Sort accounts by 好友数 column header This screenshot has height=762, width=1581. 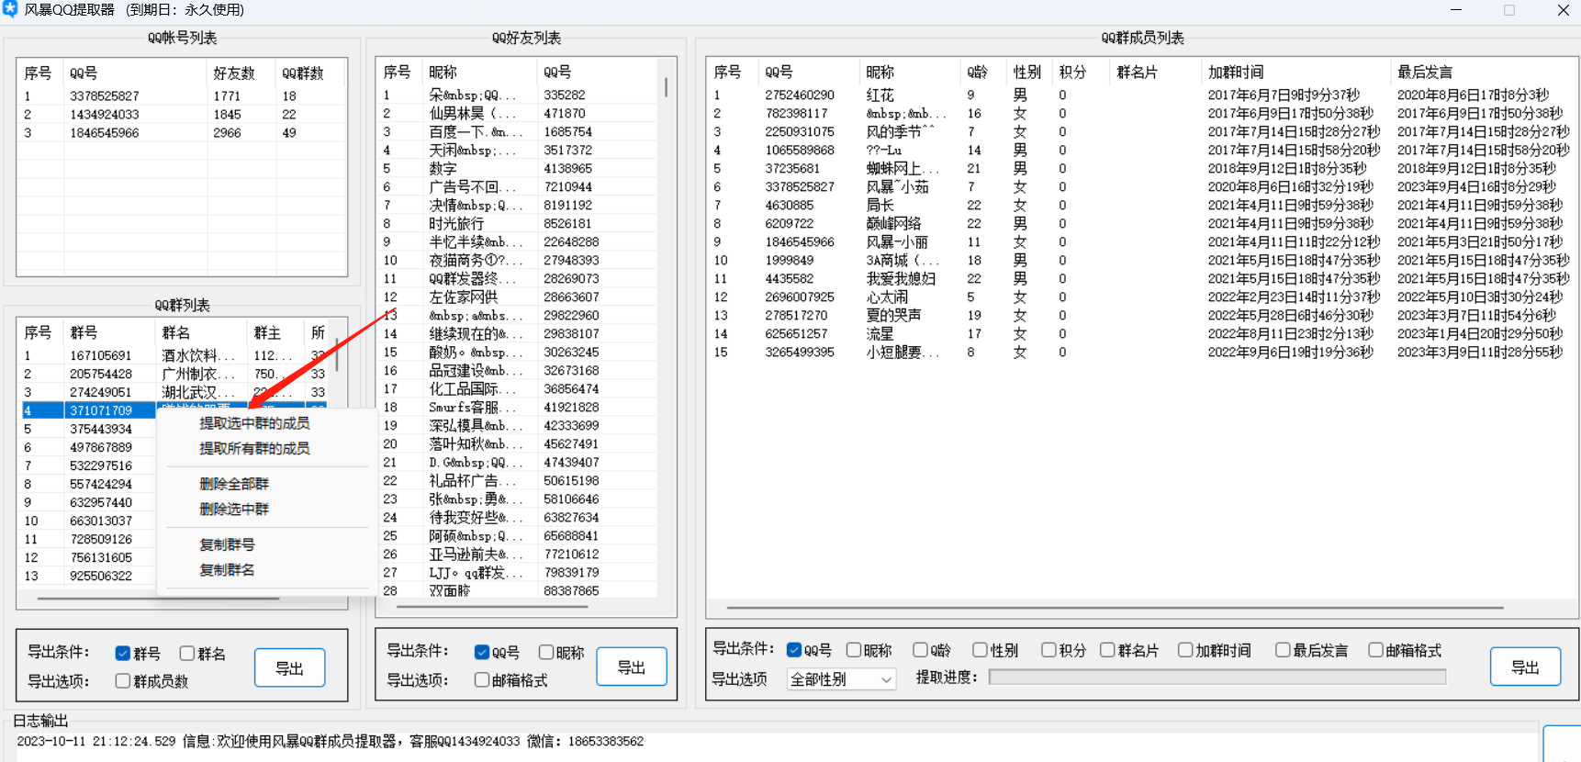tap(241, 73)
